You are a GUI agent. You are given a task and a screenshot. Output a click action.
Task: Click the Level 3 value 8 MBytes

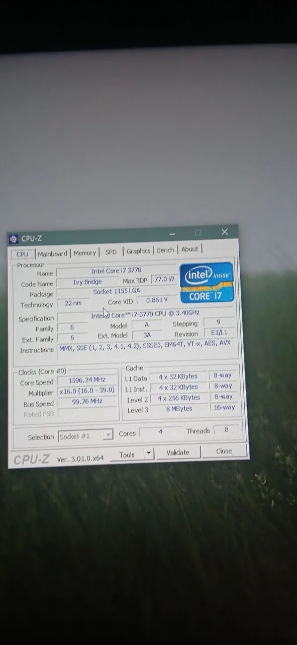pyautogui.click(x=179, y=409)
